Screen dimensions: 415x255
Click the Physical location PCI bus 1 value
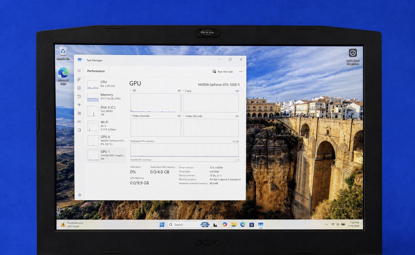pyautogui.click(x=225, y=179)
